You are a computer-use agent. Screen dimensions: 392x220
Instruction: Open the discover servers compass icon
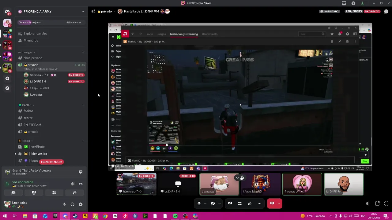pos(7,88)
